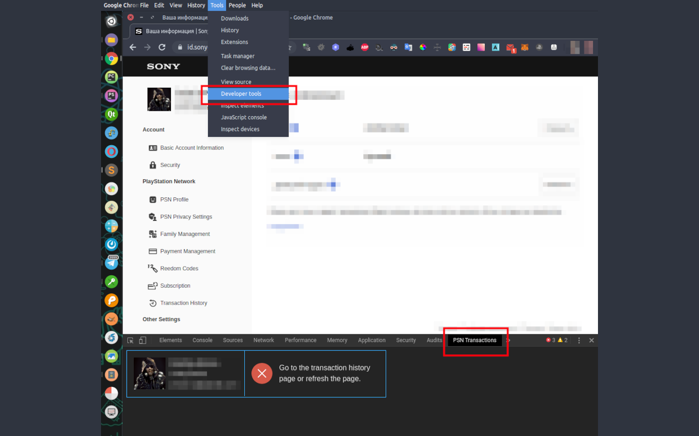The height and width of the screenshot is (436, 699).
Task: Click the blue letter A extension icon
Action: [495, 47]
